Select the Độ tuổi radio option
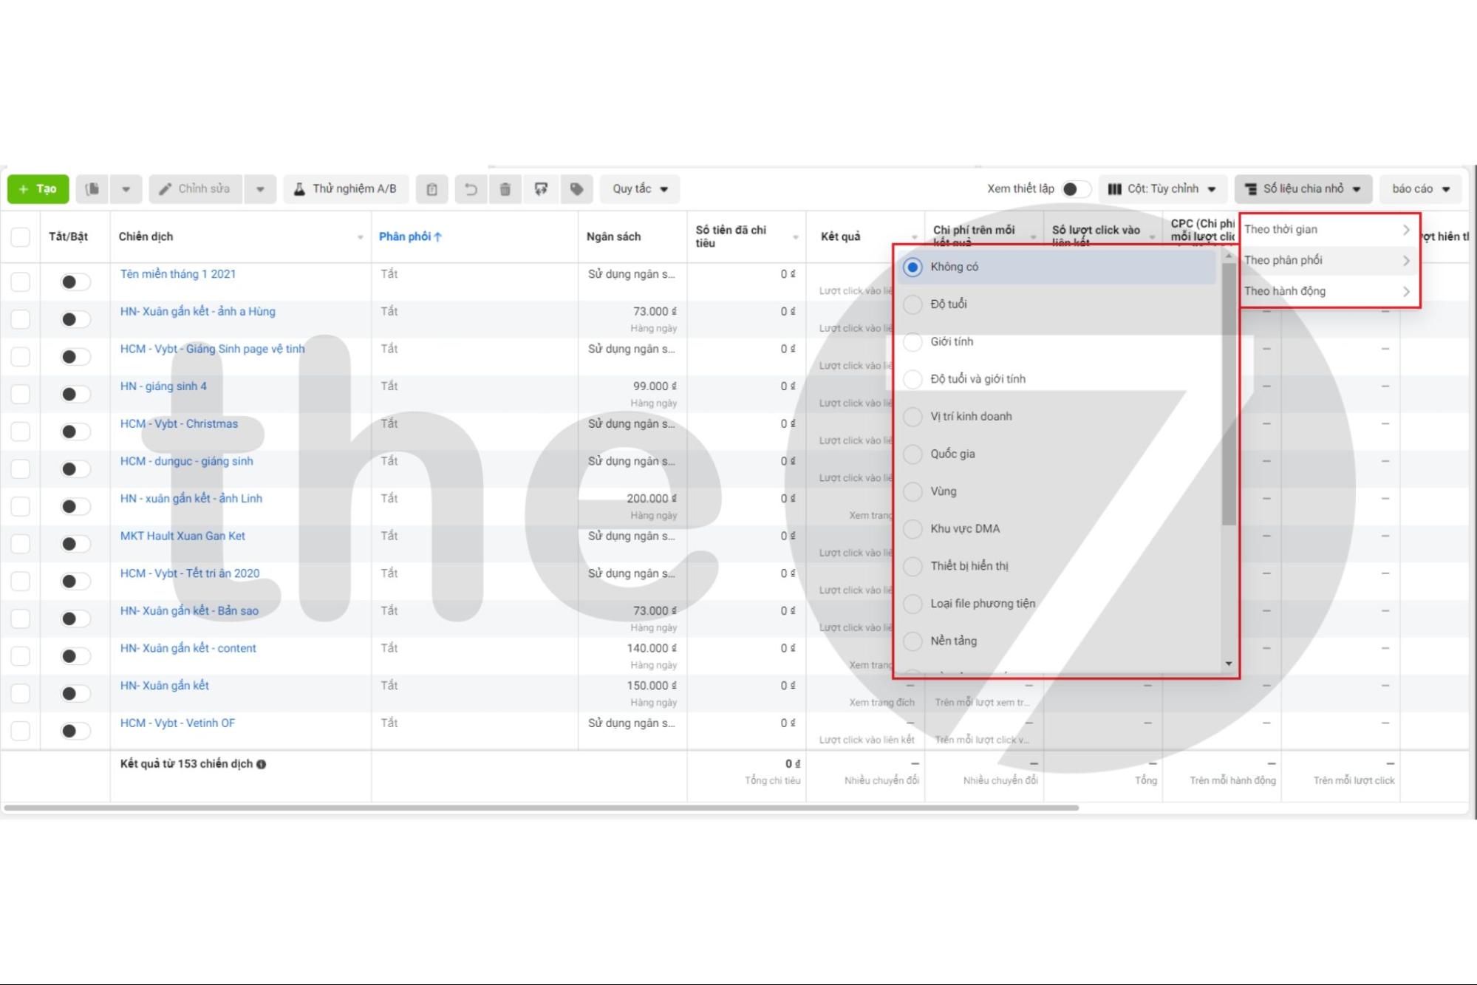Viewport: 1477px width, 985px height. (x=913, y=304)
